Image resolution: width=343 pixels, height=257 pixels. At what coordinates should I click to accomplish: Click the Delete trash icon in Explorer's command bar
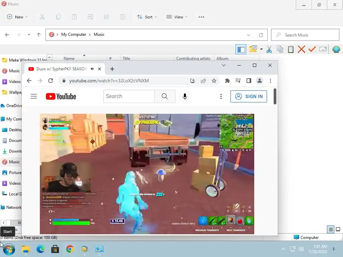coord(123,17)
